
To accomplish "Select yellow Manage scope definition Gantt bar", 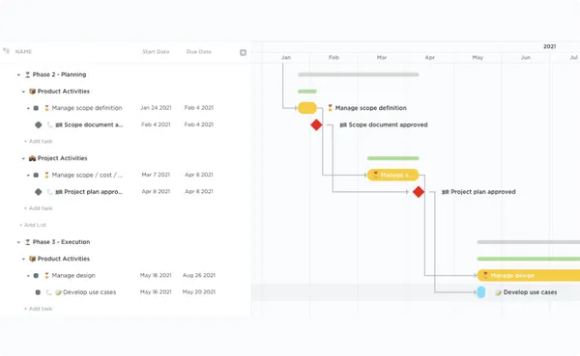I will [307, 108].
